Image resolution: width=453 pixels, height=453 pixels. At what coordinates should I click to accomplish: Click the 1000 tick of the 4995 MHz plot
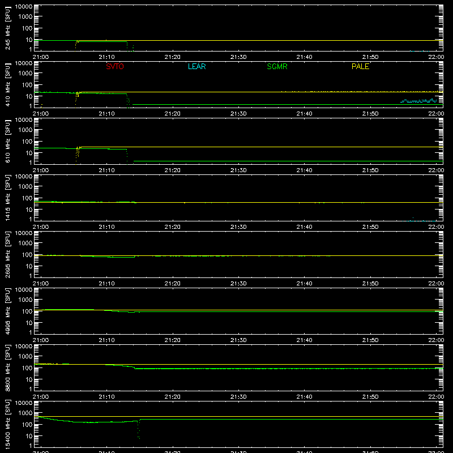(25, 300)
